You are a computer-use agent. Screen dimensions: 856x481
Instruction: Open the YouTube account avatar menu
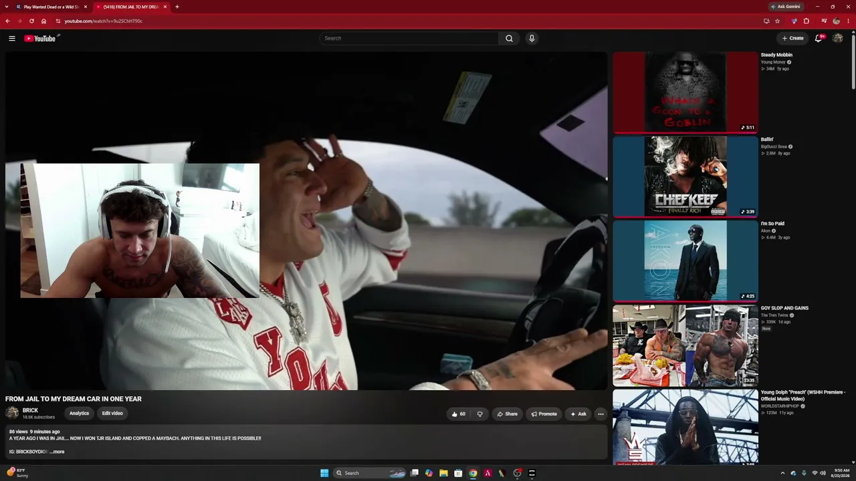click(x=837, y=38)
